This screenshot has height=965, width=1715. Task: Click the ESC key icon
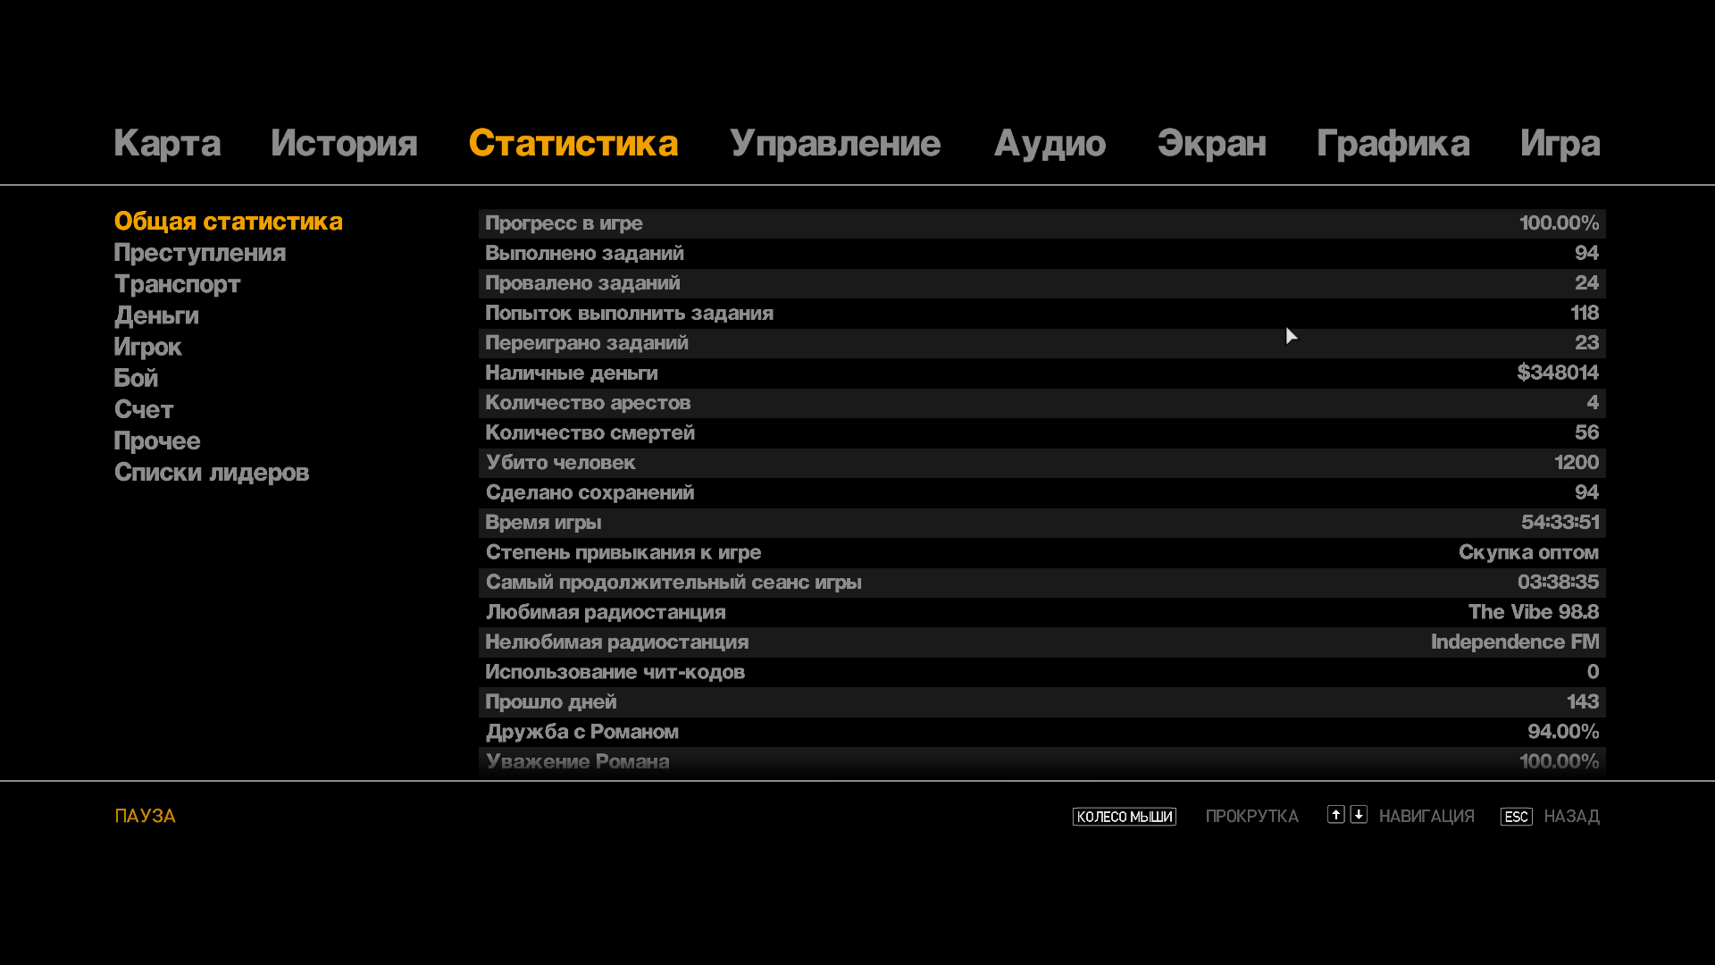pyautogui.click(x=1516, y=817)
